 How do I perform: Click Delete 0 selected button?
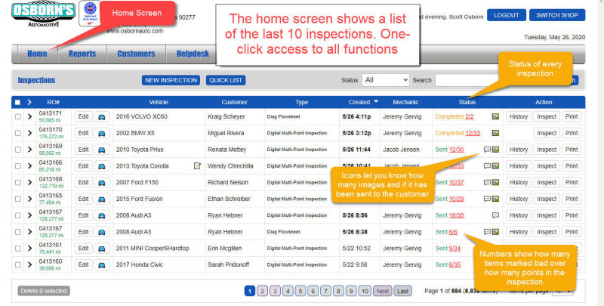click(44, 291)
